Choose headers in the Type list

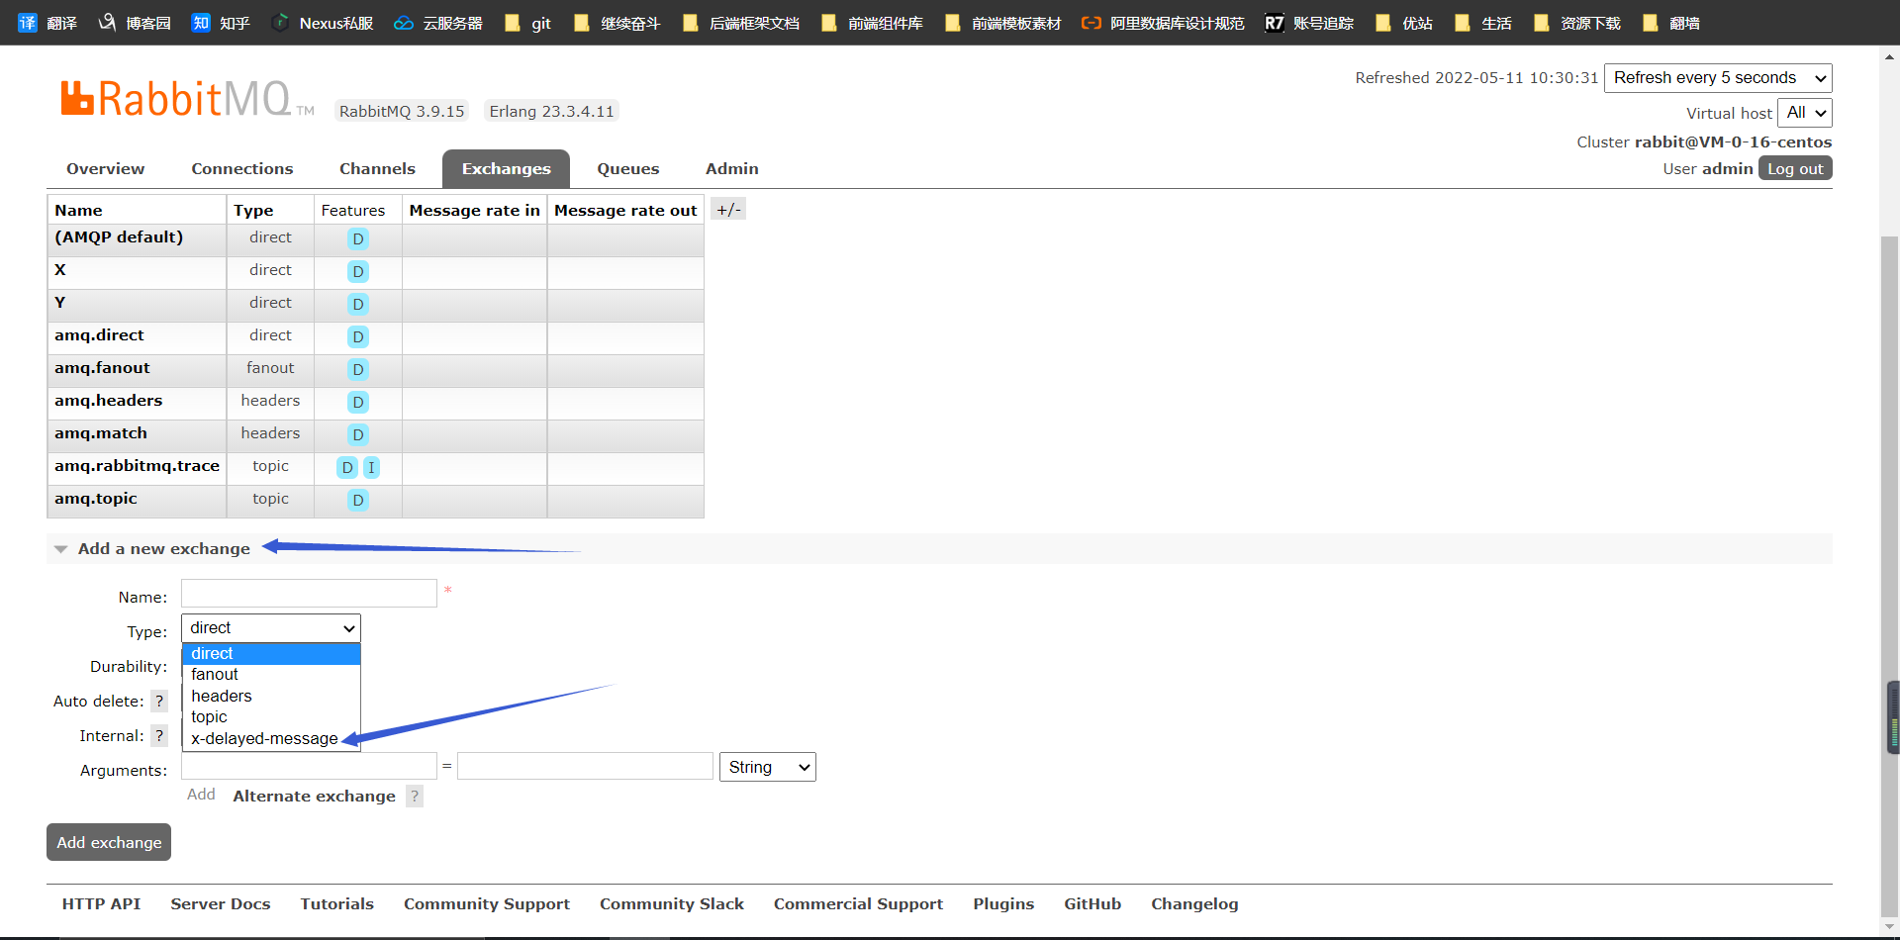[271, 697]
